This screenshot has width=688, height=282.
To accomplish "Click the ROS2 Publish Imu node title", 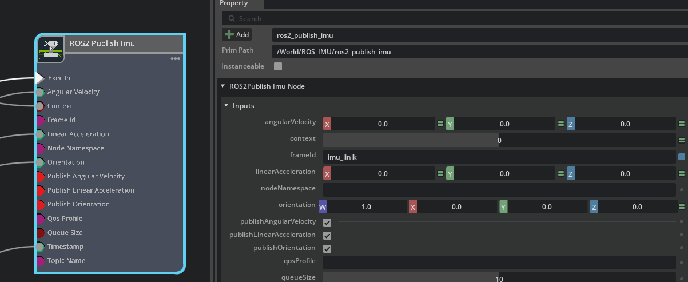I will 102,43.
